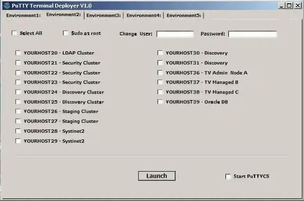Focus the Change User input field
The image size is (304, 201).
(175, 34)
